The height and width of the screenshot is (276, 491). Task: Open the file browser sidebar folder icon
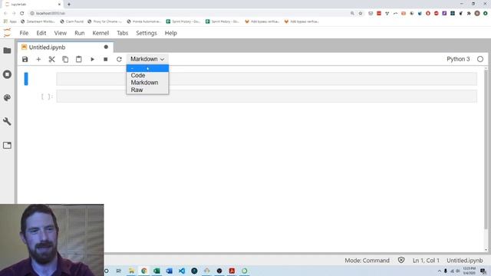[x=7, y=51]
